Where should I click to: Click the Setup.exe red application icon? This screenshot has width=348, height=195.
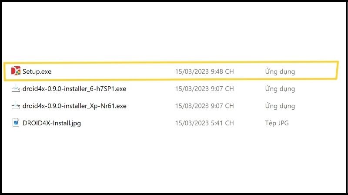(x=16, y=71)
